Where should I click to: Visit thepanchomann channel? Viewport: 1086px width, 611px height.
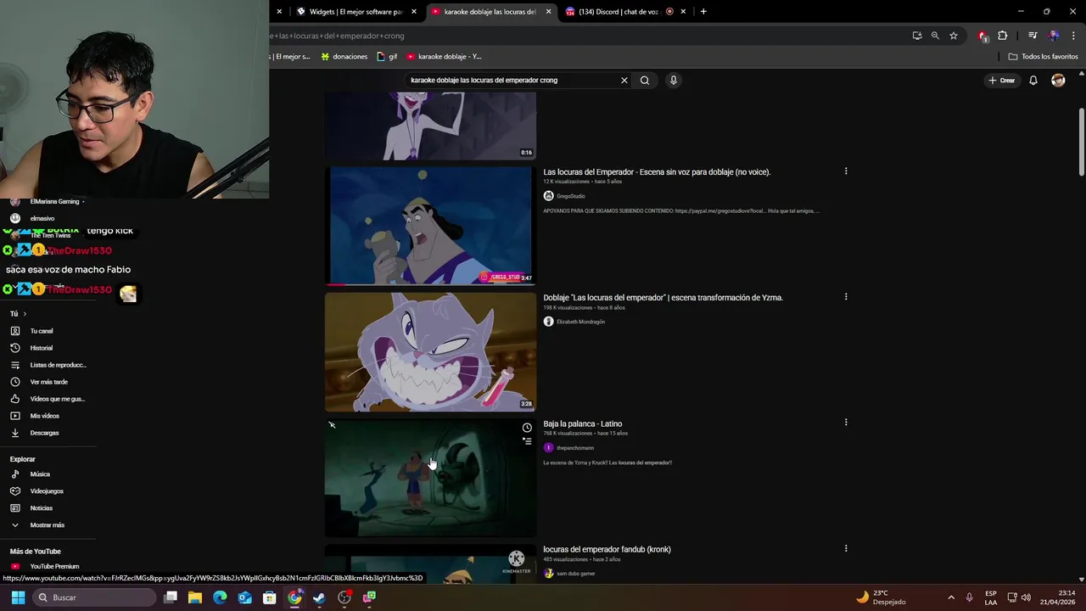point(574,448)
